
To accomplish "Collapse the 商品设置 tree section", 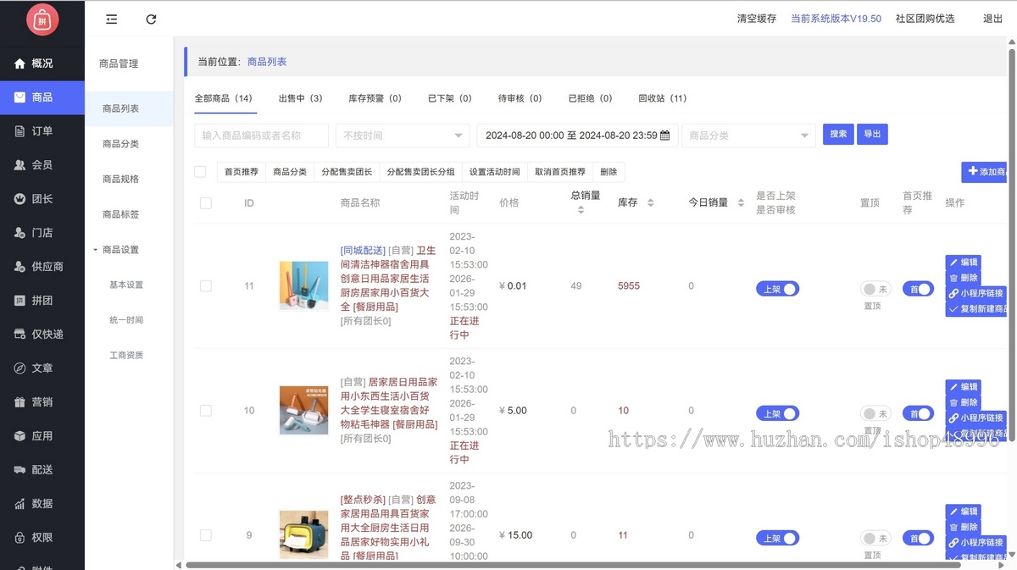I will (x=96, y=250).
